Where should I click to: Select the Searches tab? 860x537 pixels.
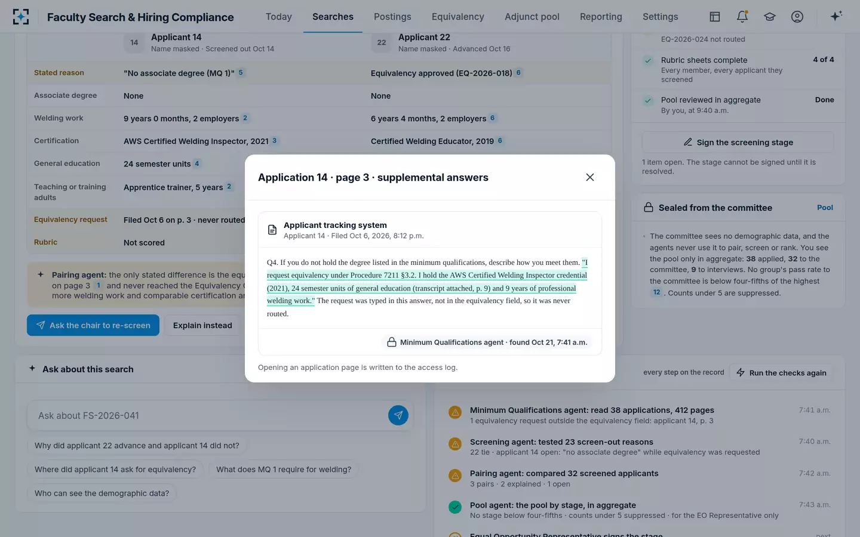coord(333,17)
